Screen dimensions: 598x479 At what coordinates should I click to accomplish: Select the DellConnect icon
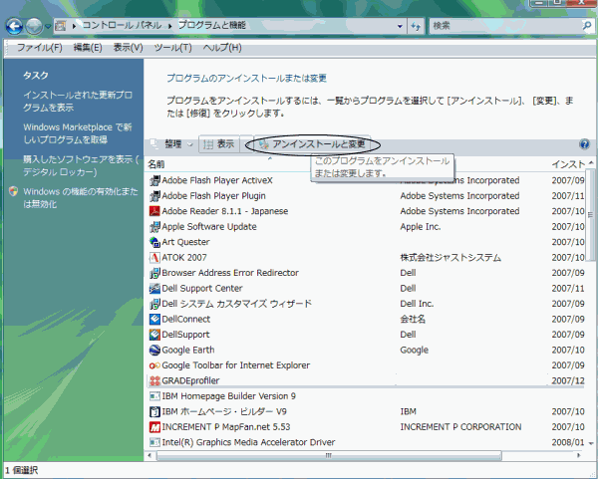point(154,319)
